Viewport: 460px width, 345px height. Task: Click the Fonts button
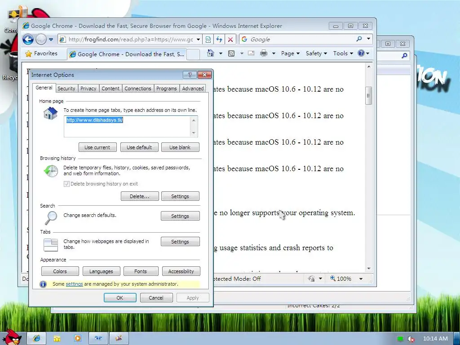141,271
